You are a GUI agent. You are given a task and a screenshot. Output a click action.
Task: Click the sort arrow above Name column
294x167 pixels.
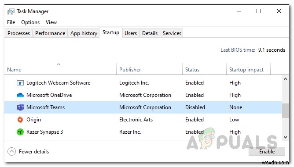[x=59, y=64]
